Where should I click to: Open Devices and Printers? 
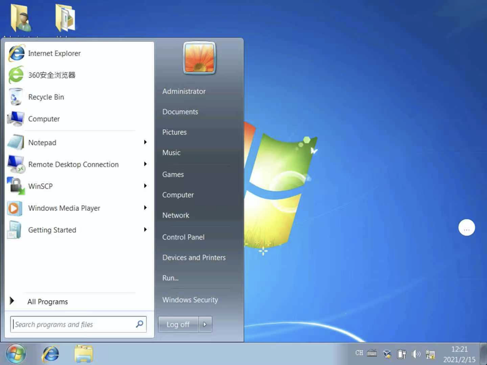194,257
